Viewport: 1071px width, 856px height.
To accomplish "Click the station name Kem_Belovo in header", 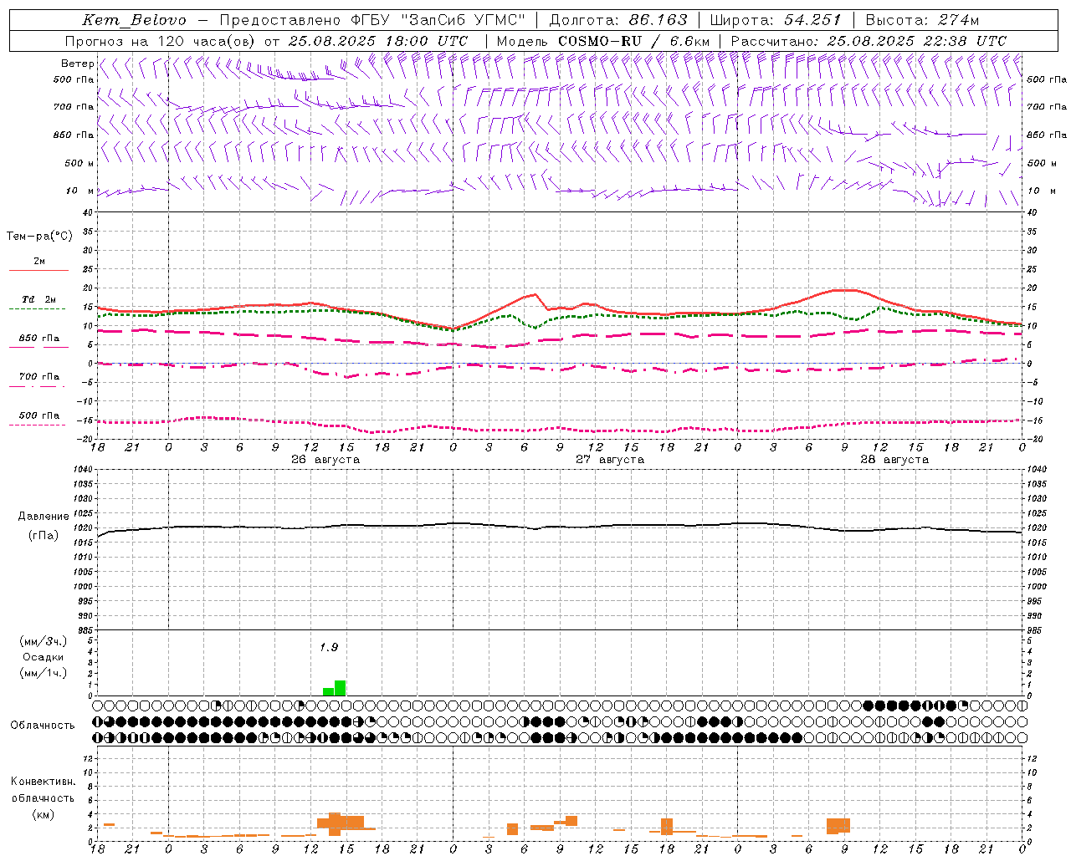I will tap(134, 20).
